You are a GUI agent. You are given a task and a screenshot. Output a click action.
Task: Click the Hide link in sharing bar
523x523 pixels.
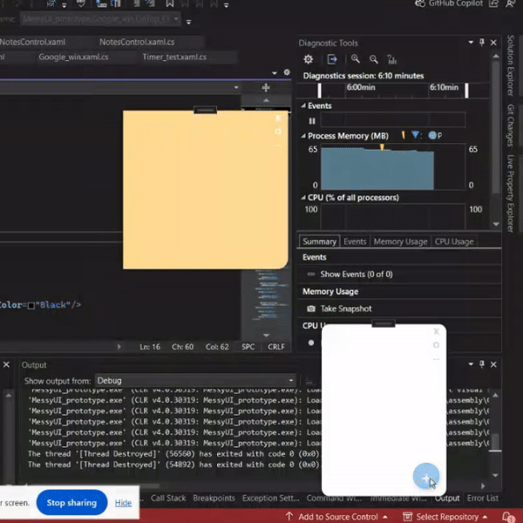(x=123, y=503)
